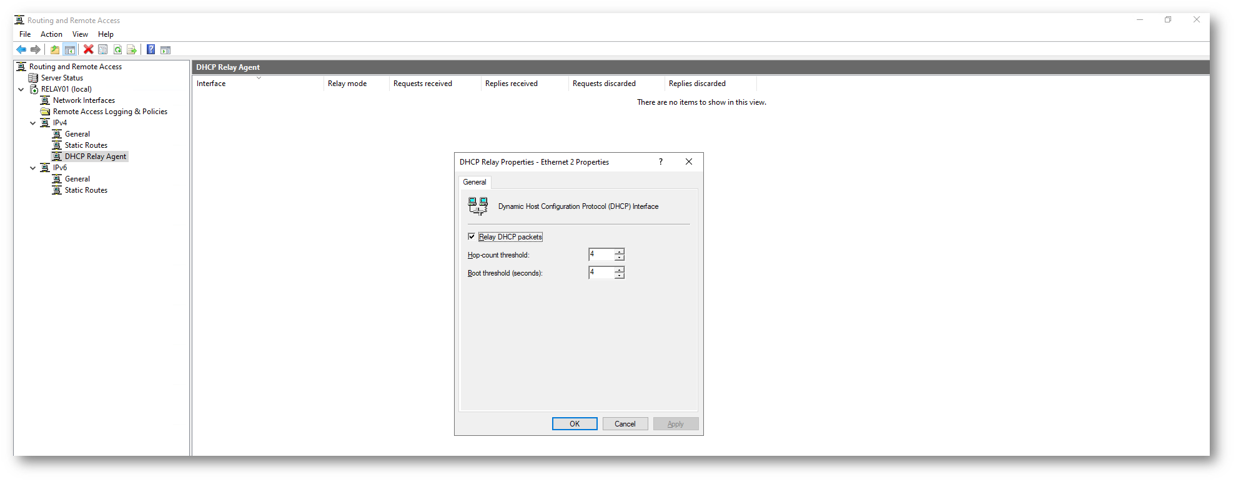The height and width of the screenshot is (482, 1236).
Task: Toggle Show/Hide Console Tree toolbar icon
Action: coord(70,50)
